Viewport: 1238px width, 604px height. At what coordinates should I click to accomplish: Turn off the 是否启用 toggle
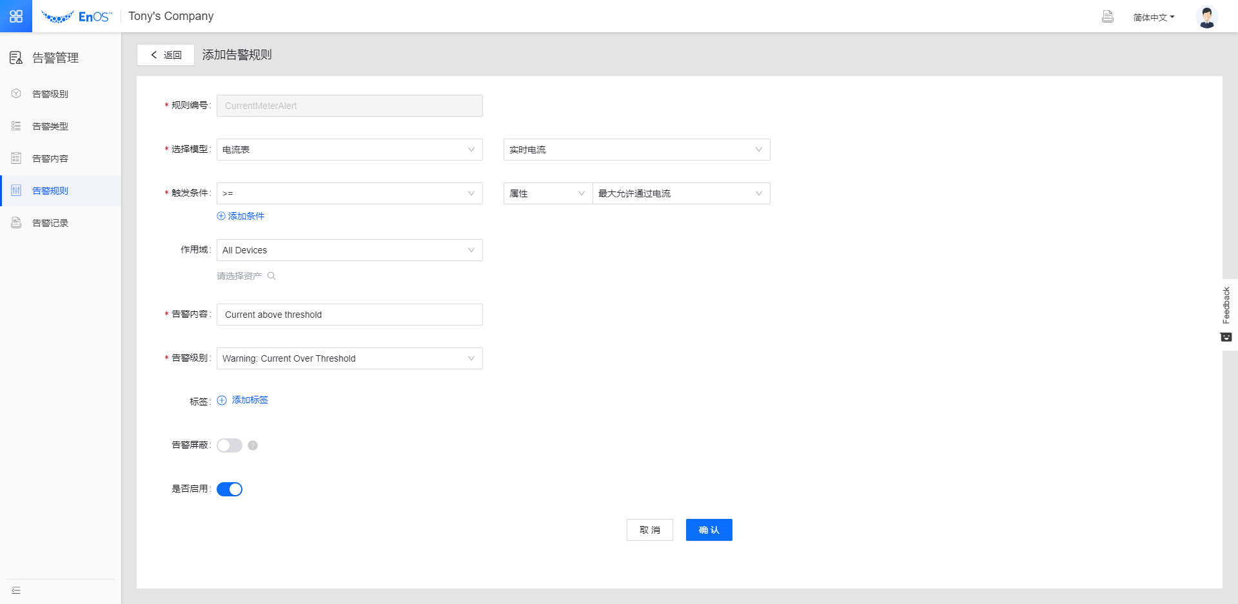pyautogui.click(x=230, y=489)
